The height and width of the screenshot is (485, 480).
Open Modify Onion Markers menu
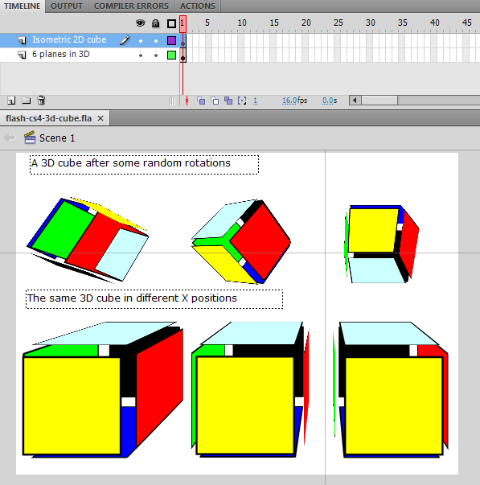click(242, 101)
